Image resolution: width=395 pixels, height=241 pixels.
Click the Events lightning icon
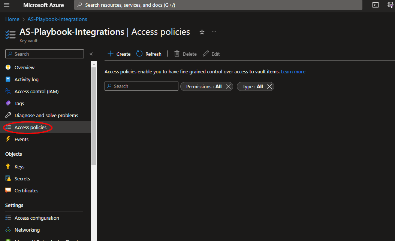pyautogui.click(x=8, y=139)
